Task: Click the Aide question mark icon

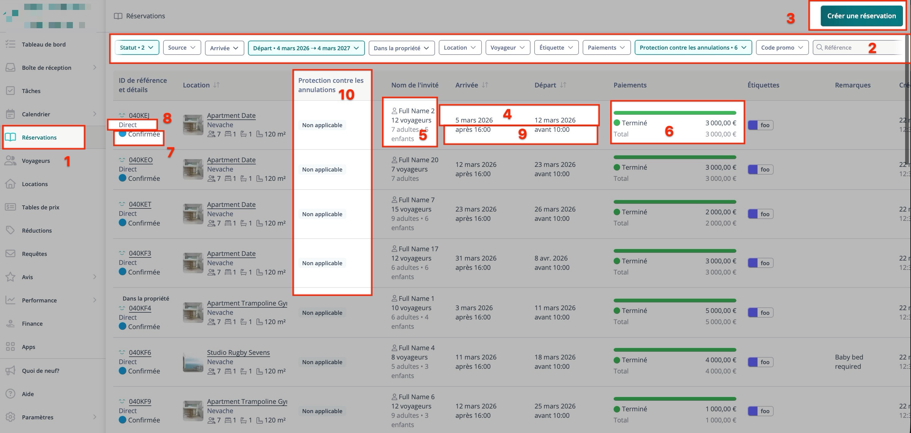Action: tap(11, 394)
